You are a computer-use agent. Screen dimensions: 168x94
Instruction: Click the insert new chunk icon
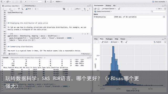[64, 9]
